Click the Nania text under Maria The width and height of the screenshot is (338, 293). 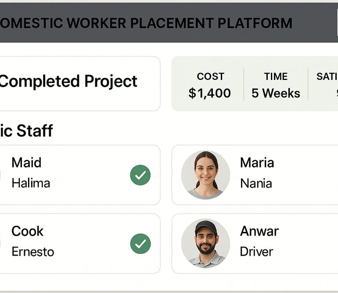[256, 183]
